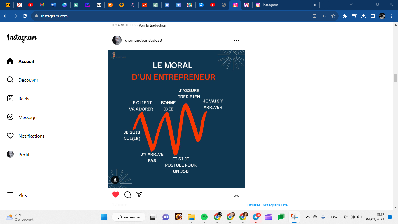Bookmark page with star icon
The image size is (398, 224).
pyautogui.click(x=333, y=16)
